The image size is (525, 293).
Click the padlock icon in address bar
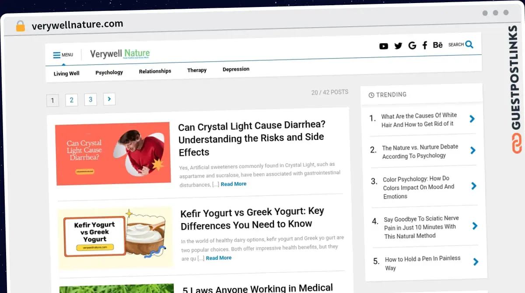tap(21, 26)
